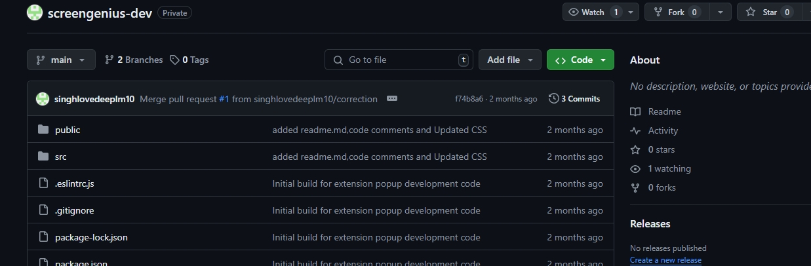Click the .eslintrc.js file icon
Viewport: 811px width, 266px height.
tap(43, 183)
